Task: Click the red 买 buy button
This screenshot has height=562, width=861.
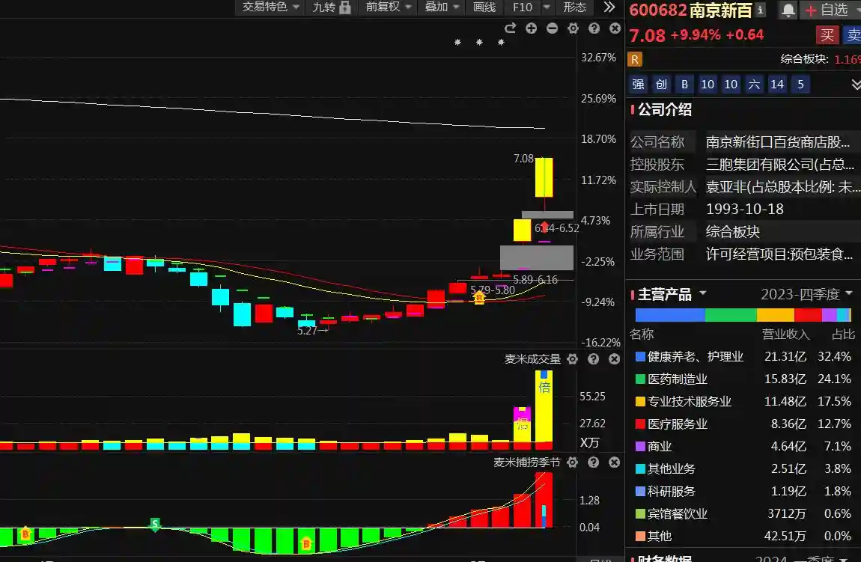Action: coord(827,34)
